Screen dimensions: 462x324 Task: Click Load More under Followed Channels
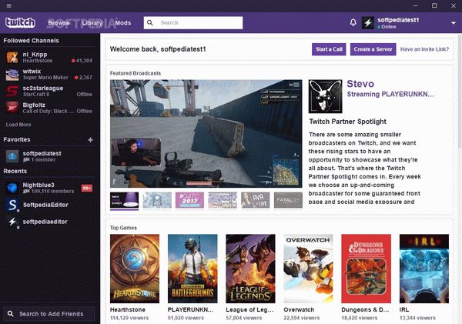point(18,125)
